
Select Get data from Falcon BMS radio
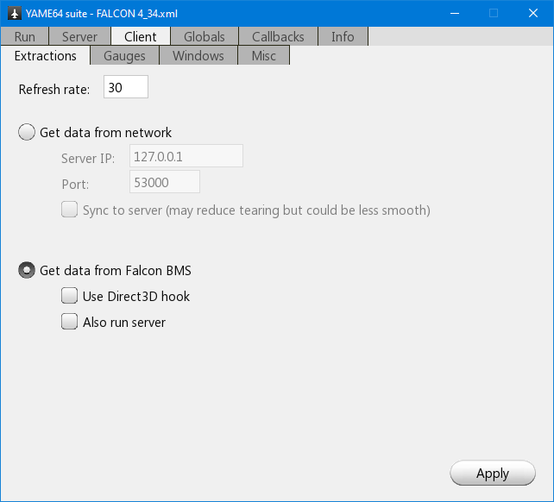click(27, 270)
